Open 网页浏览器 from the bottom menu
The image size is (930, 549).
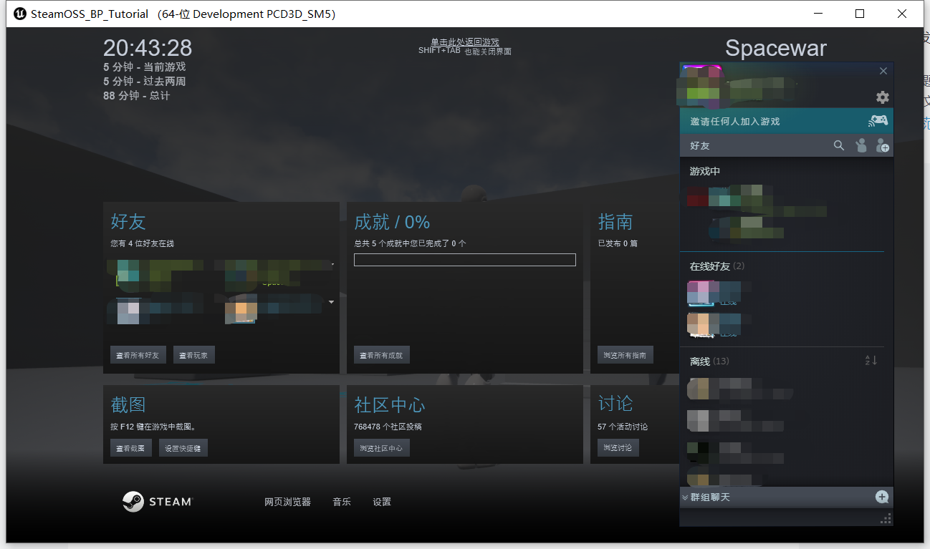click(288, 502)
